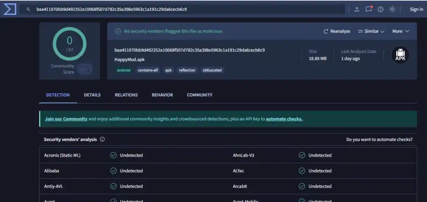Click the upload file icon
Viewport: 427px width, 202px height.
pos(357,9)
